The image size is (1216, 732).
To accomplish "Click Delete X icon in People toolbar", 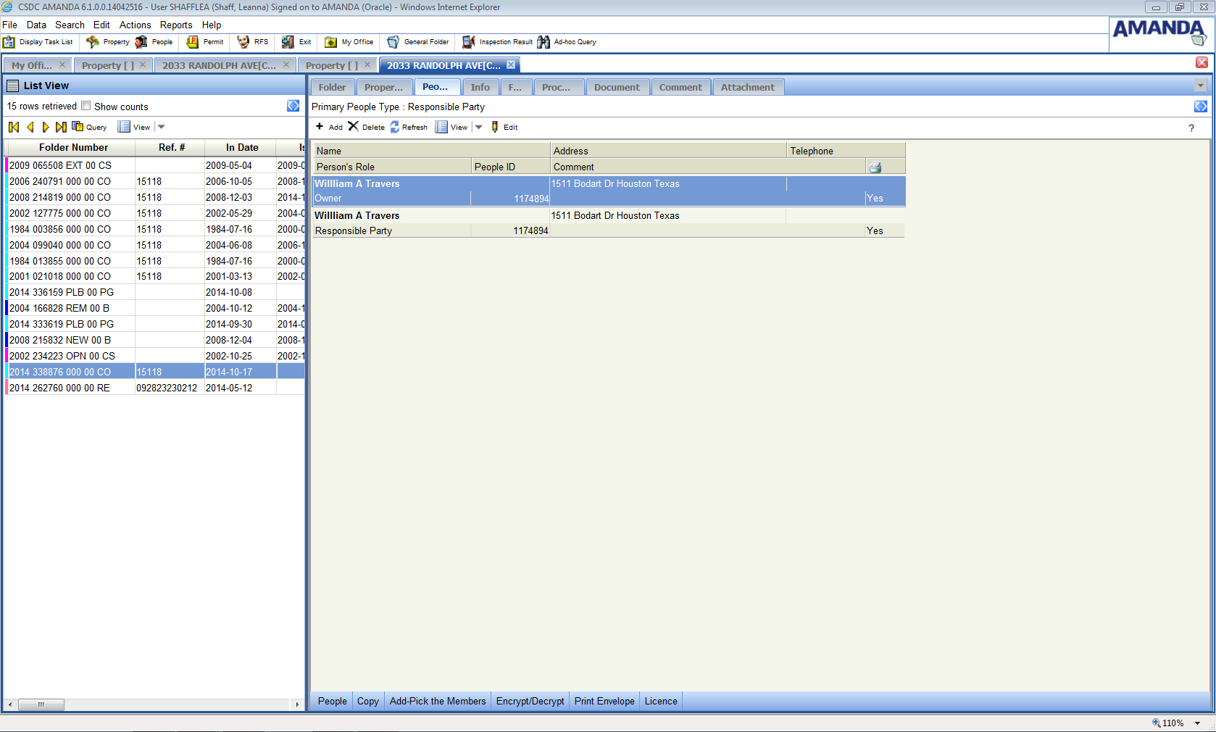I will click(354, 127).
